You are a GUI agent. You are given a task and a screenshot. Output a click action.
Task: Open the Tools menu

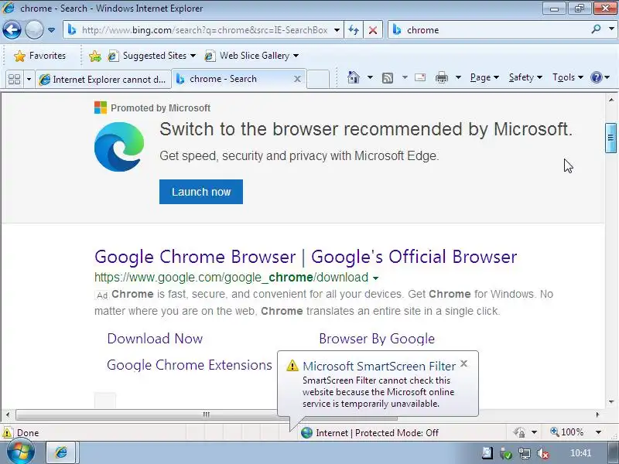[x=568, y=77]
